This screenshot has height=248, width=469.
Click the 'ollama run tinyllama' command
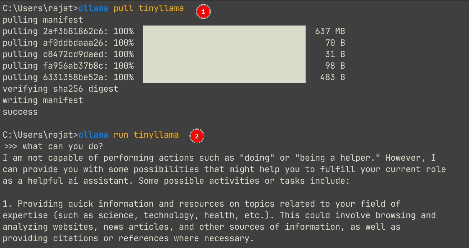coord(128,135)
